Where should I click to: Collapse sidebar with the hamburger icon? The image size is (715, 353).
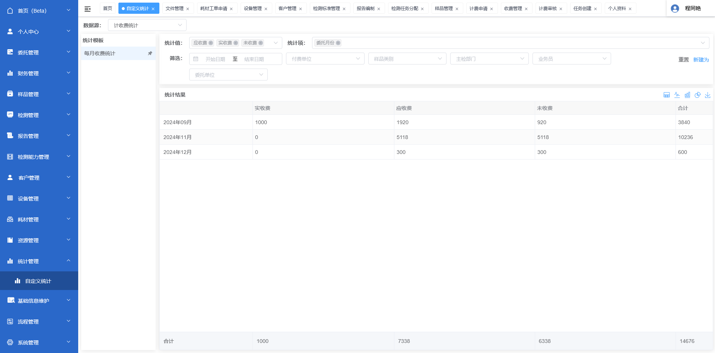[88, 9]
